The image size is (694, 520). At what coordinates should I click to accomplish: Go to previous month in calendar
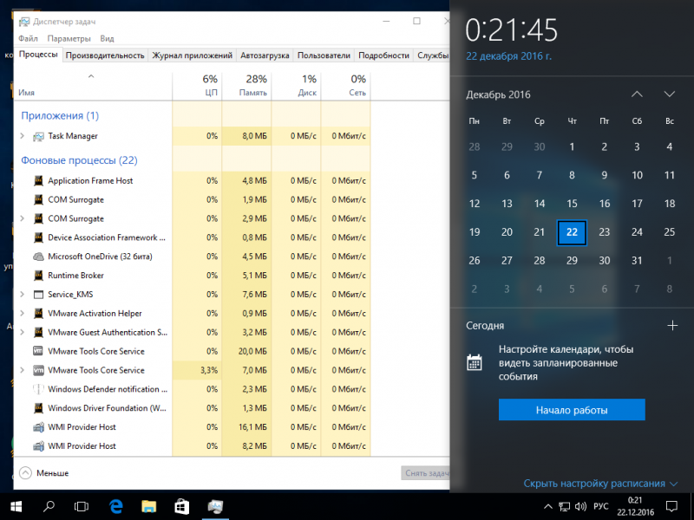pyautogui.click(x=637, y=94)
